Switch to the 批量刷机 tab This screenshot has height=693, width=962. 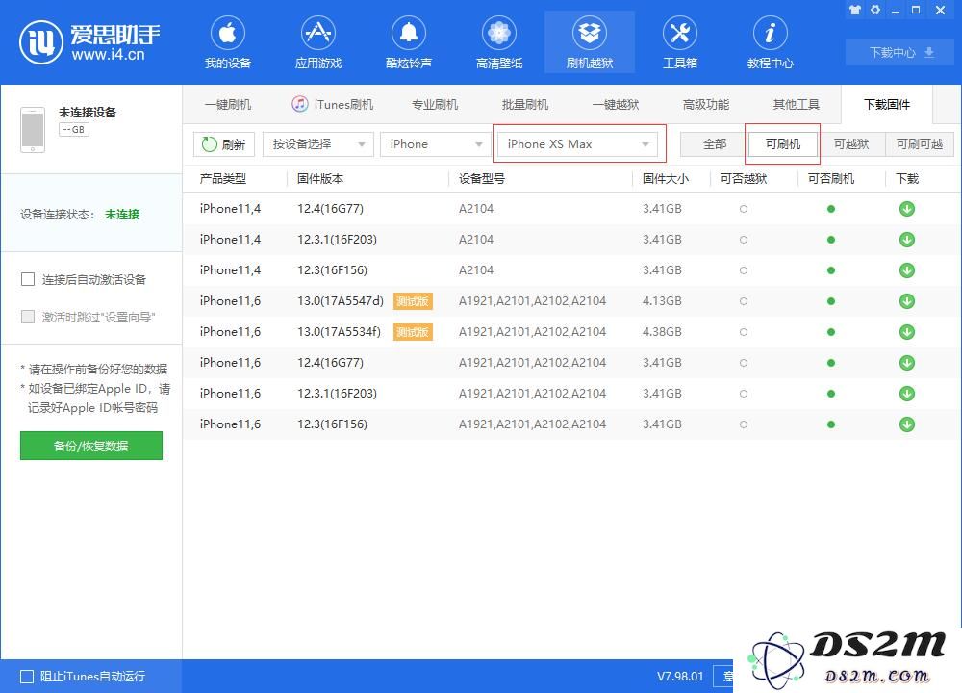pos(525,104)
